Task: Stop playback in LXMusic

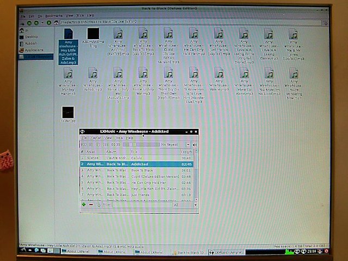Action: [x=98, y=145]
